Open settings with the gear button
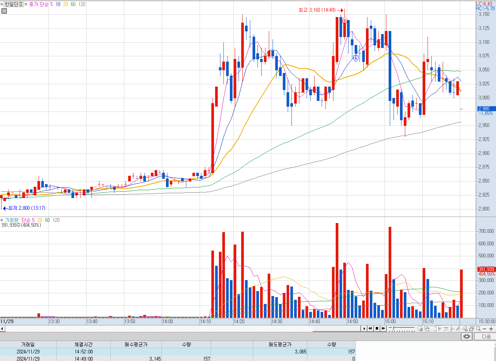 (x=467, y=336)
